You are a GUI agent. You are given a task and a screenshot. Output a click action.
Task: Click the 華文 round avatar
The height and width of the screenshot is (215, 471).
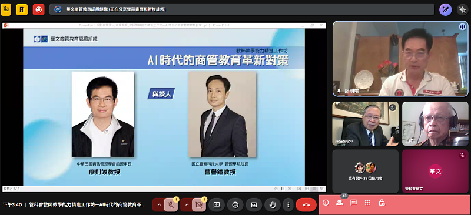coord(435,171)
